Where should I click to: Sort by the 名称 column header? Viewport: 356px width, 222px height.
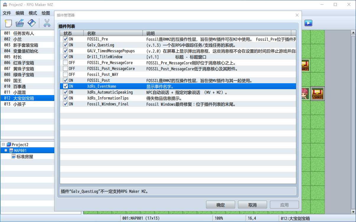[113, 33]
